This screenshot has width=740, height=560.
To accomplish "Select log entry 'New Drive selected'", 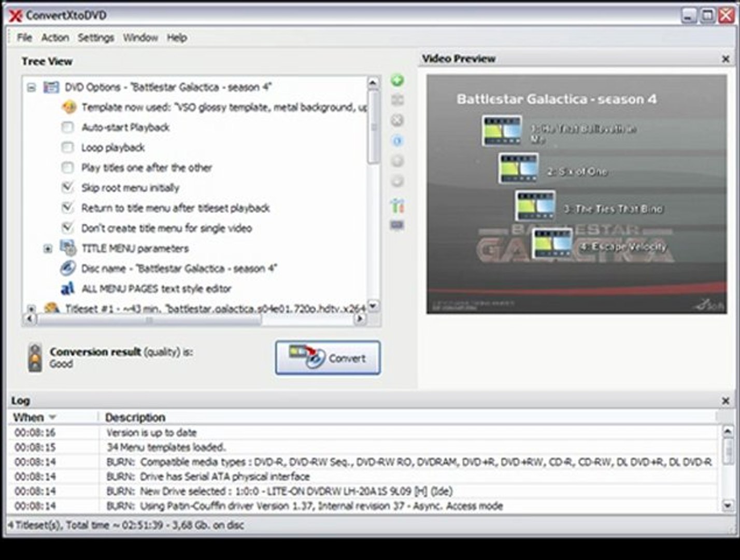I will point(279,491).
